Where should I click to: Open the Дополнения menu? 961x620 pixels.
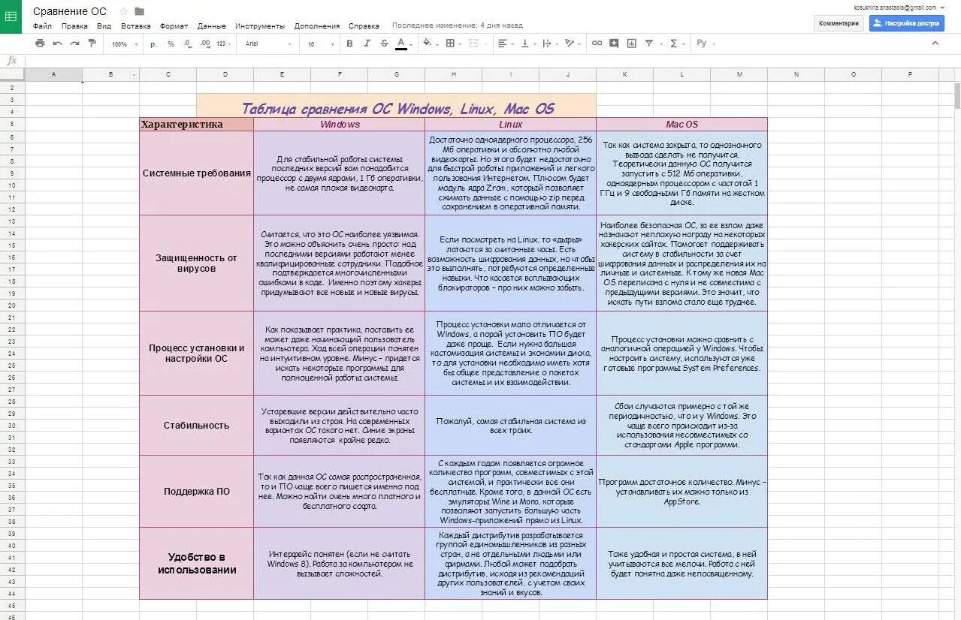coord(316,26)
